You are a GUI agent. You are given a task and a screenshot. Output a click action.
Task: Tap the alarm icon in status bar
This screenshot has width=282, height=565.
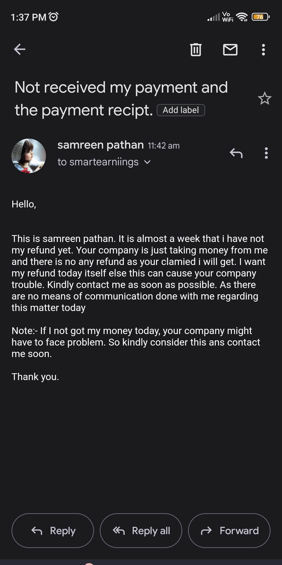pos(54,17)
